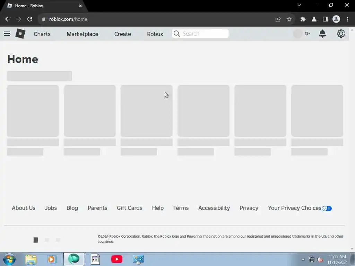Click the page scrollbar down arrow

352,249
